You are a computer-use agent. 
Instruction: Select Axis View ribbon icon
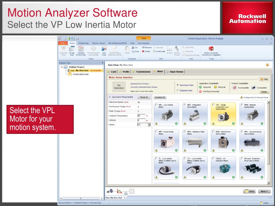104,51
